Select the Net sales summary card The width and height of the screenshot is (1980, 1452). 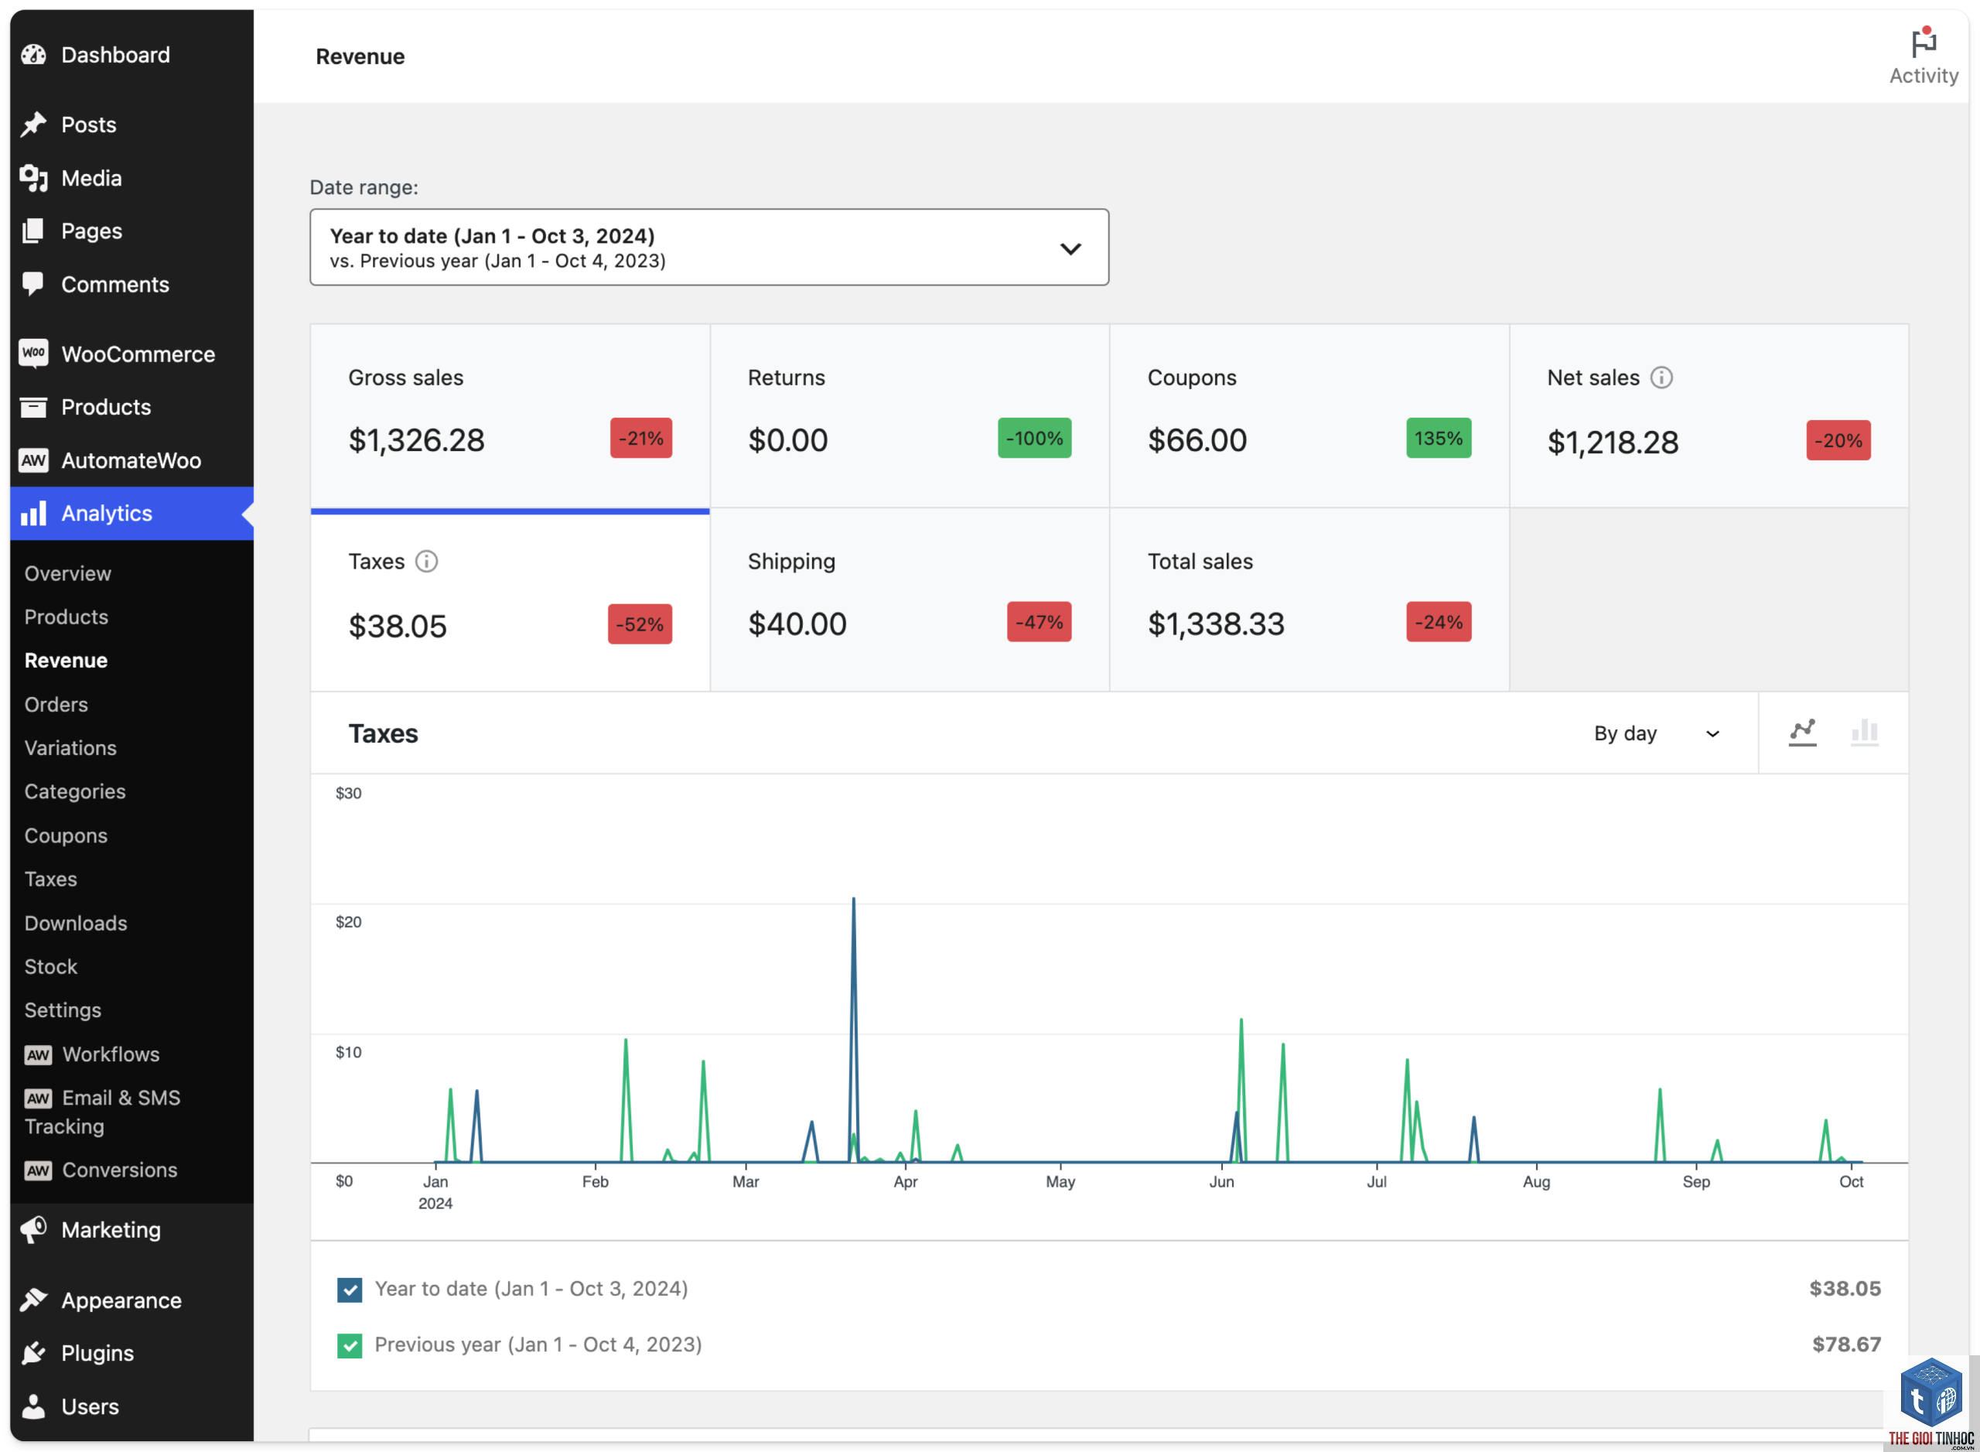click(1709, 415)
